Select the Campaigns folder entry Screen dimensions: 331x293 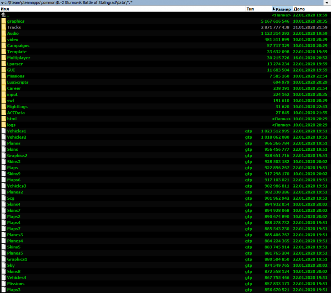pyautogui.click(x=18, y=45)
